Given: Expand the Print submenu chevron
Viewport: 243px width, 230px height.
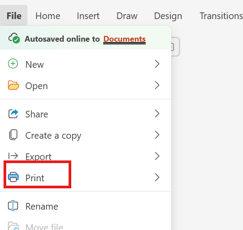Looking at the screenshot, I should pos(157,177).
